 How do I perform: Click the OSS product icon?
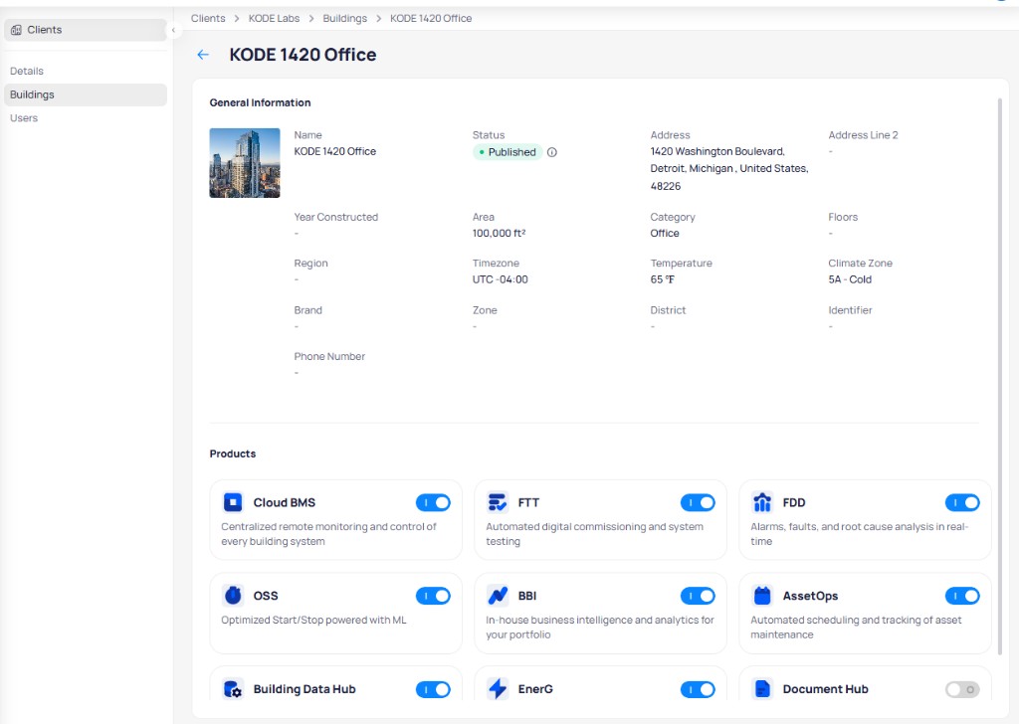[x=233, y=596]
